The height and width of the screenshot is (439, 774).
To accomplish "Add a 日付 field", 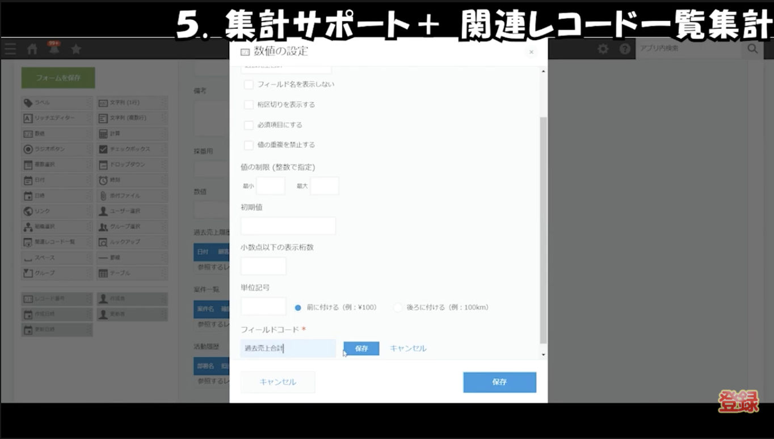I will tap(57, 180).
